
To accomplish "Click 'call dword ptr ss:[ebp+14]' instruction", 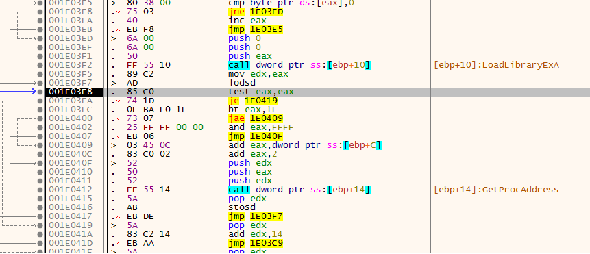I will [299, 190].
